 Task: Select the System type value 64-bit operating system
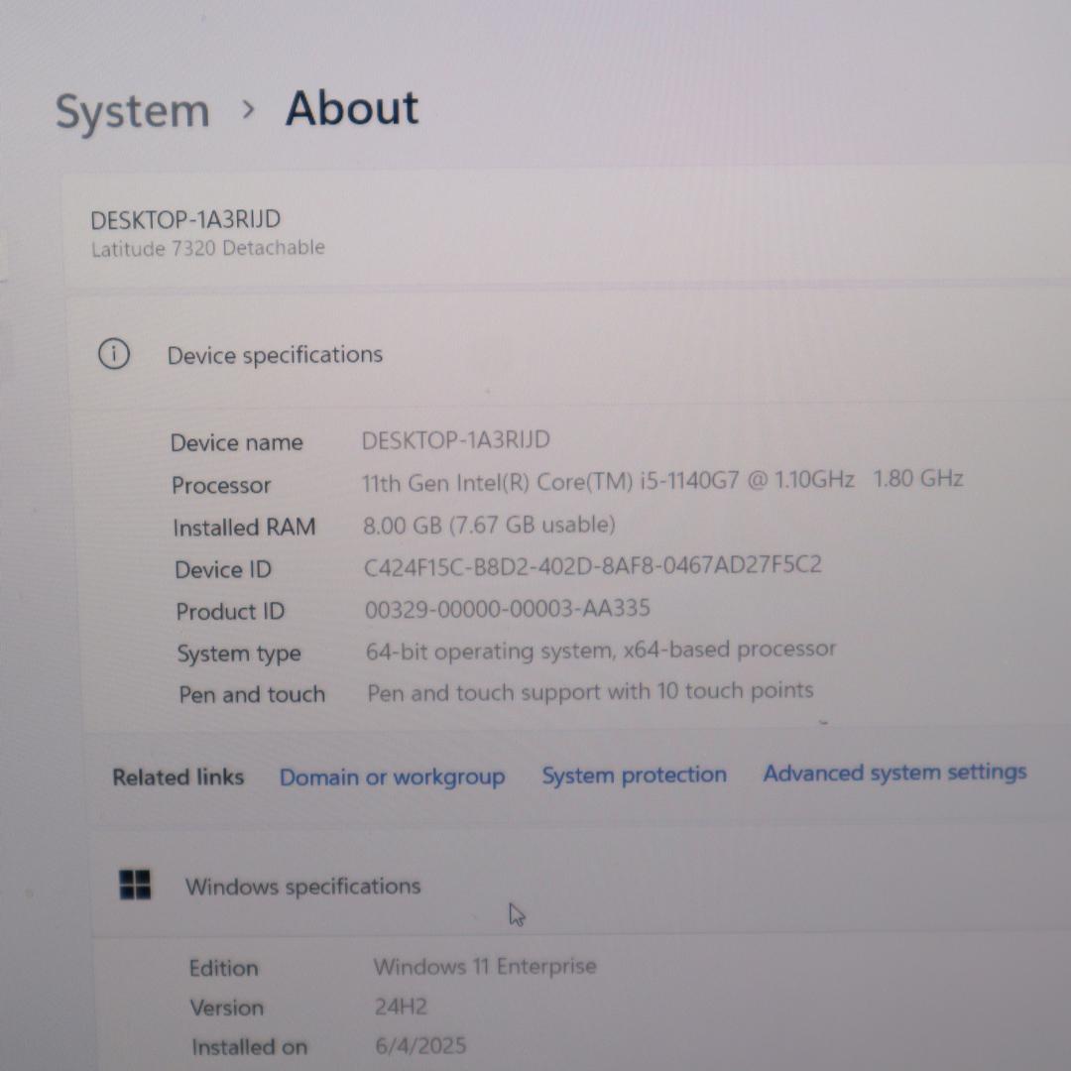601,651
